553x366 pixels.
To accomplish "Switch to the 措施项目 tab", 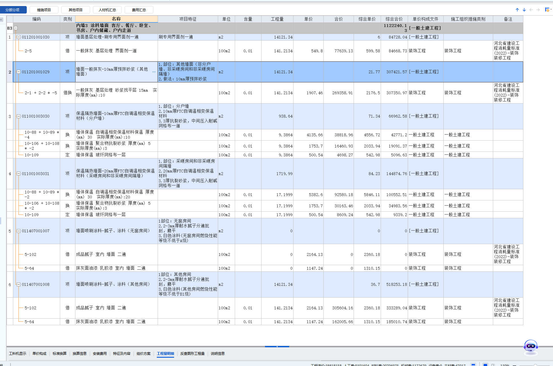I will coord(44,10).
